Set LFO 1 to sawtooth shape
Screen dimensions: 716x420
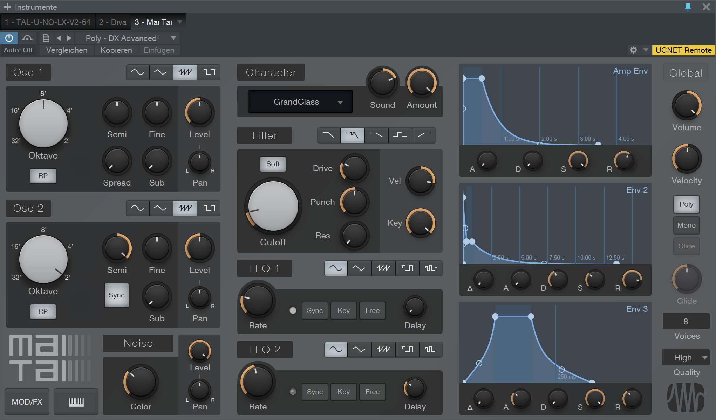383,268
